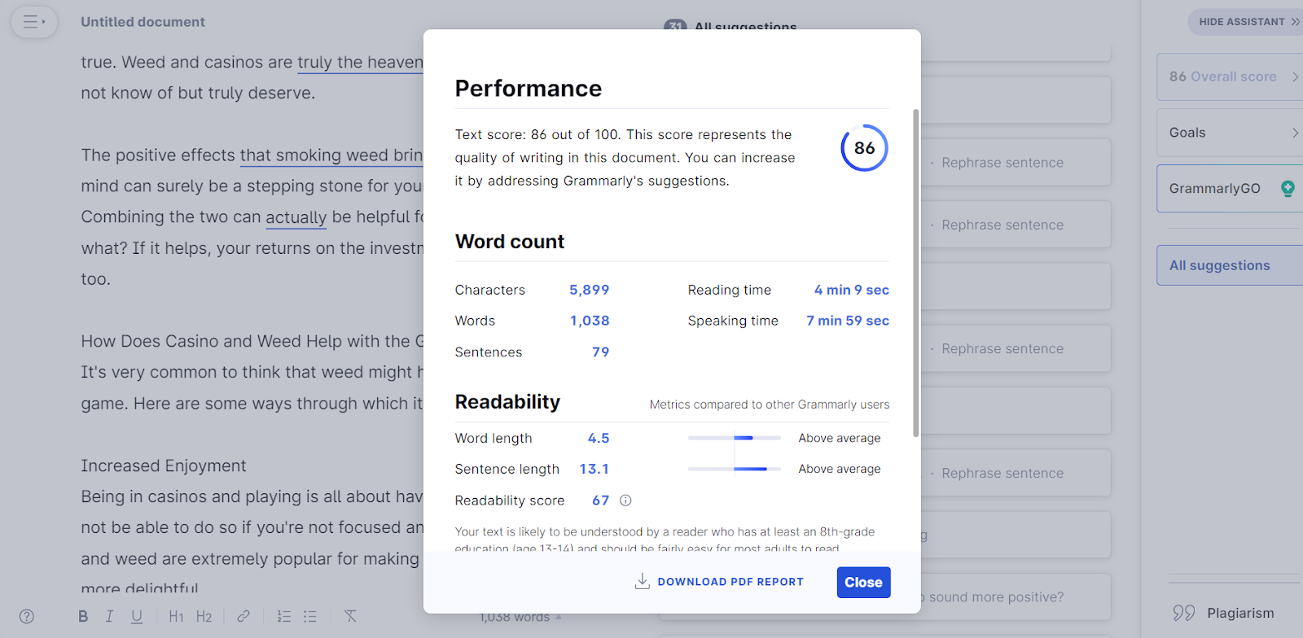Click the readability score info icon

[x=625, y=500]
